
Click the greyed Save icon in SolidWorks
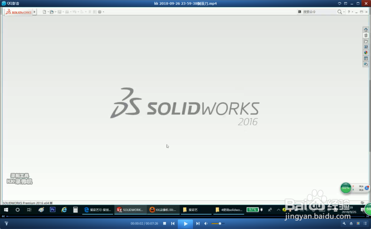[59, 12]
